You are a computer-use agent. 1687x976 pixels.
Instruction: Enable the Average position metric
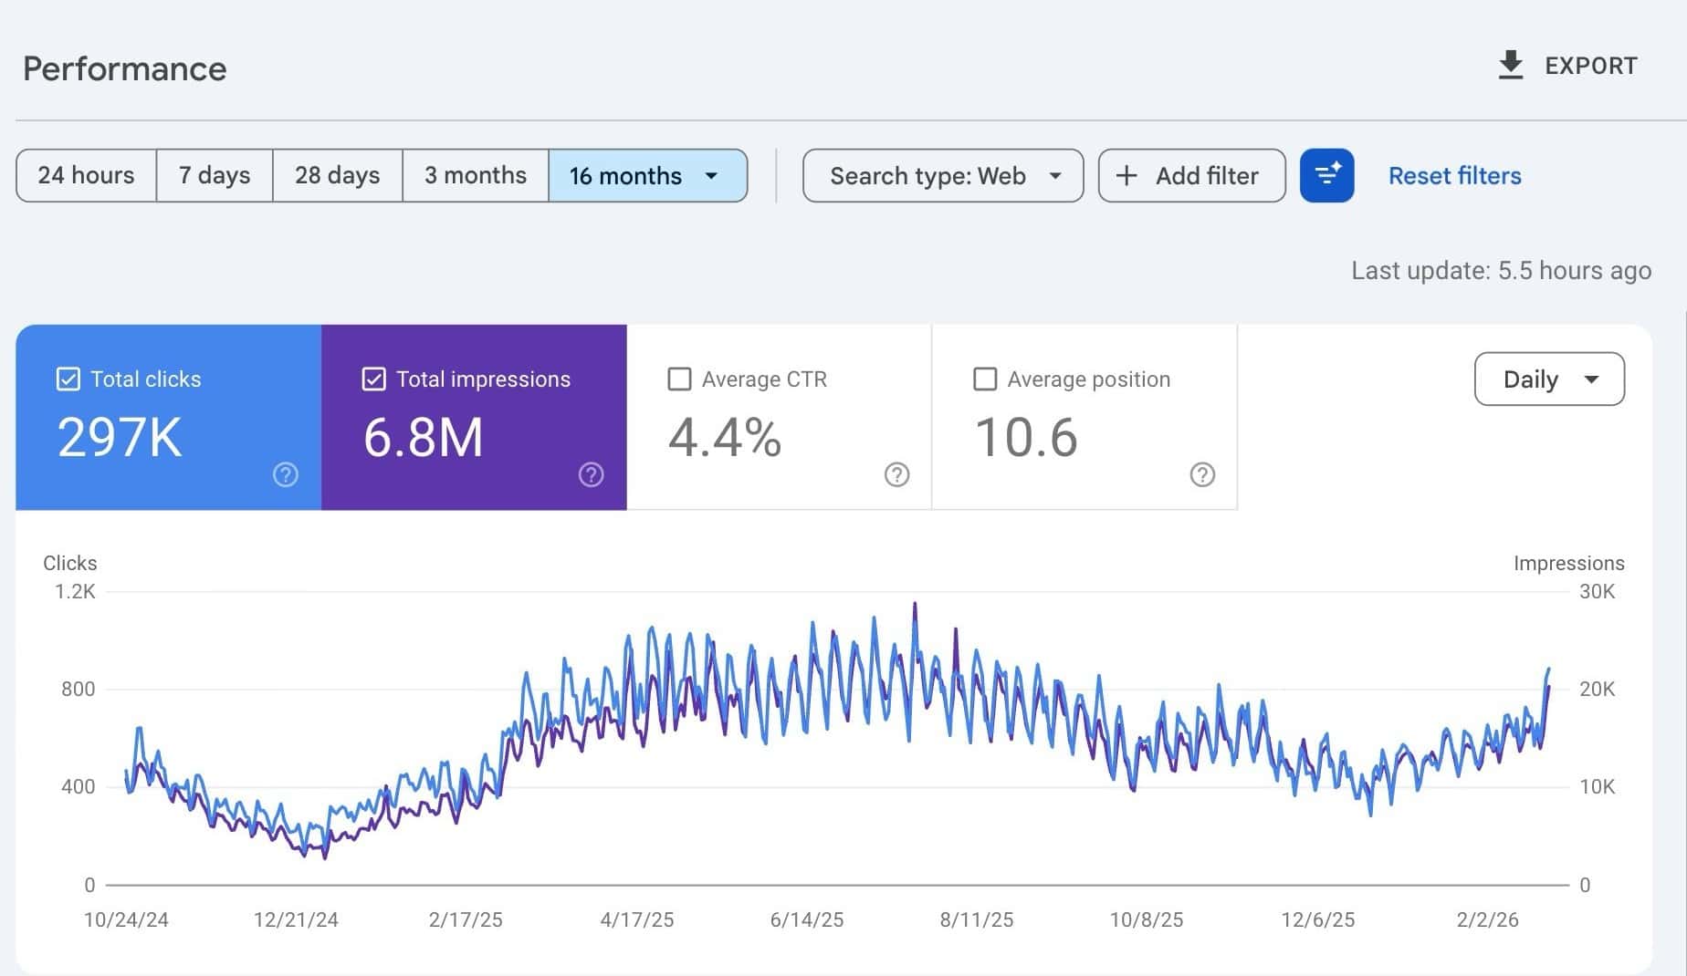pos(985,379)
